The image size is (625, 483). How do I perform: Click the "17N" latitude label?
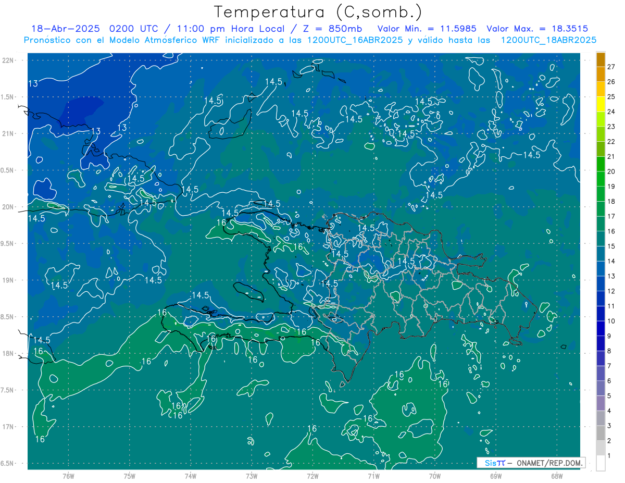[x=7, y=427]
